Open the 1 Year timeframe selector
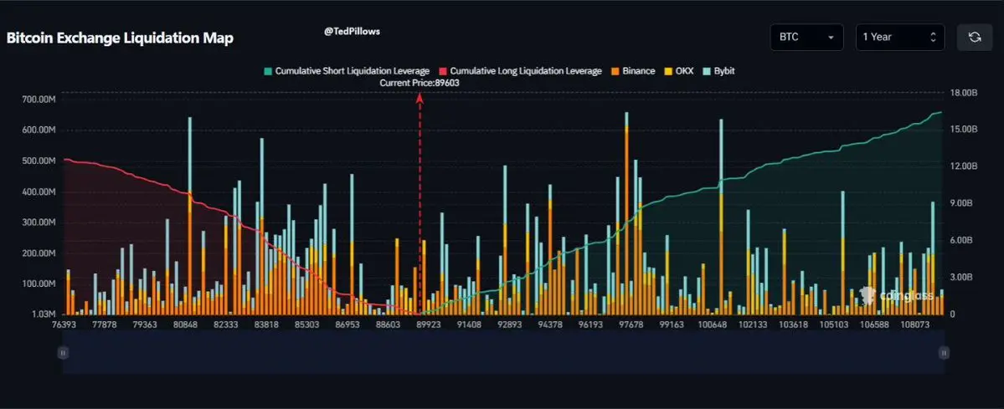The height and width of the screenshot is (409, 1004). [900, 37]
